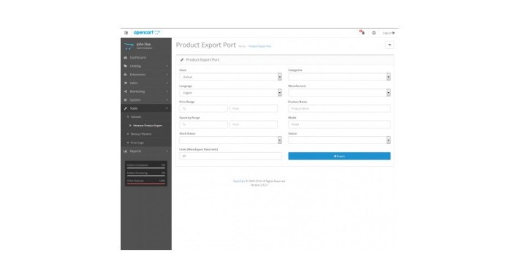Click the Quantity Range To field
519x278 pixels.
coord(203,124)
